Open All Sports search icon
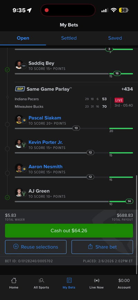The width and height of the screenshot is (138, 300). [x=41, y=280]
